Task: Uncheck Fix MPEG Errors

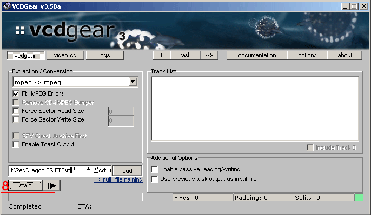Action: pos(16,93)
